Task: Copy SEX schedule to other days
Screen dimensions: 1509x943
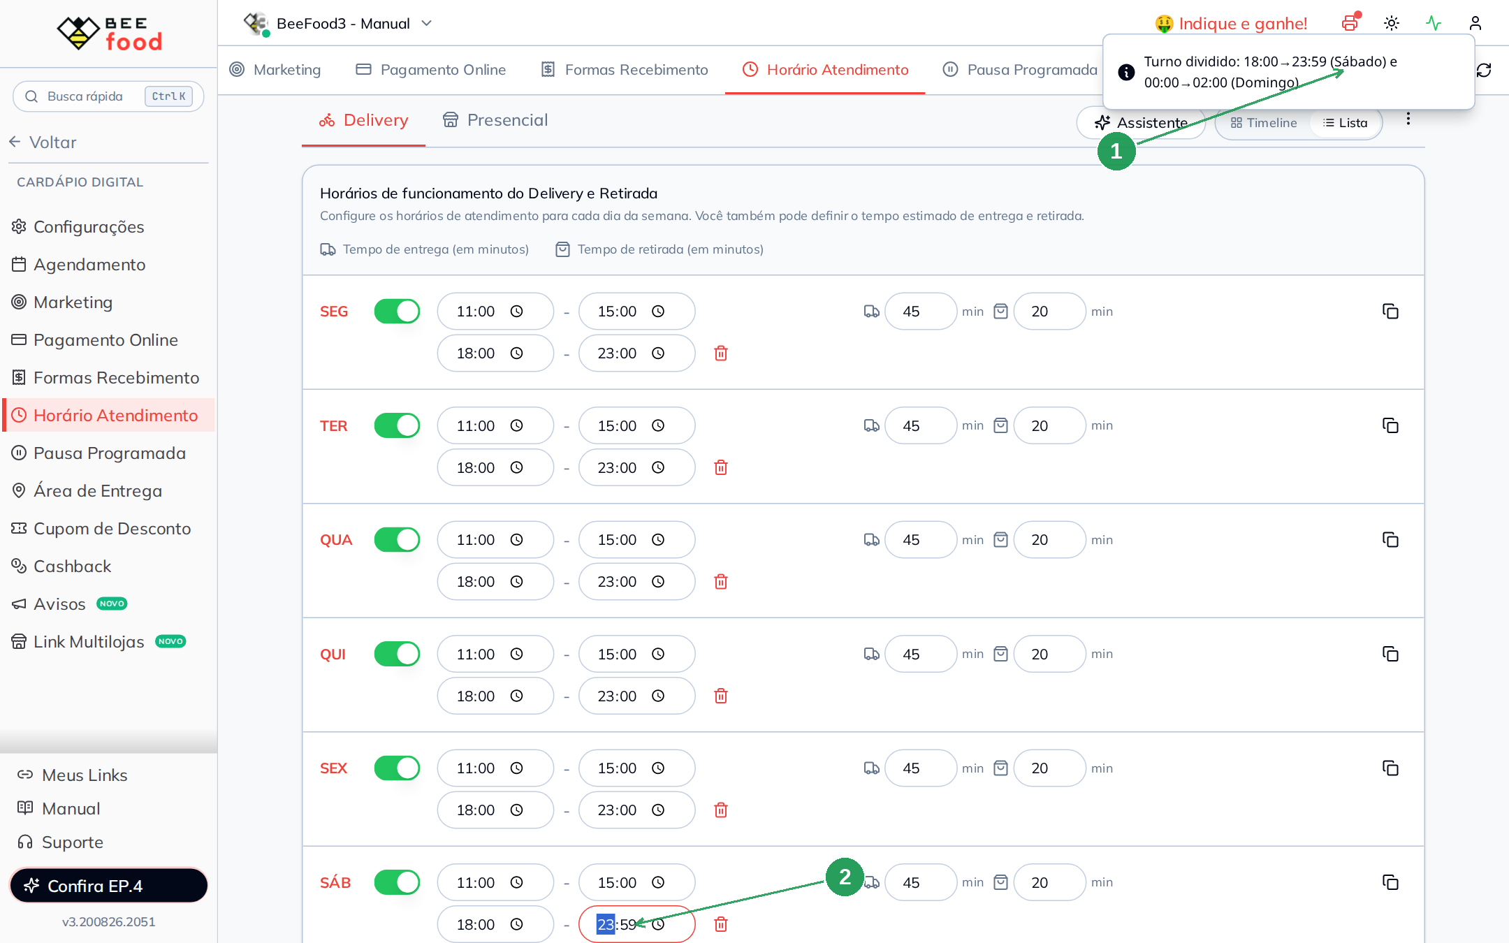Action: pos(1390,768)
